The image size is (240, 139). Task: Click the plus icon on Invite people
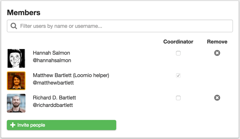click(13, 125)
